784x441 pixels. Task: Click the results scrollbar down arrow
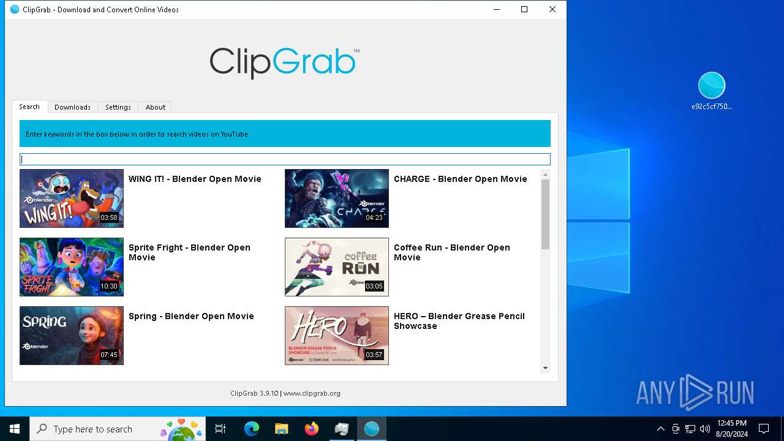click(x=545, y=368)
